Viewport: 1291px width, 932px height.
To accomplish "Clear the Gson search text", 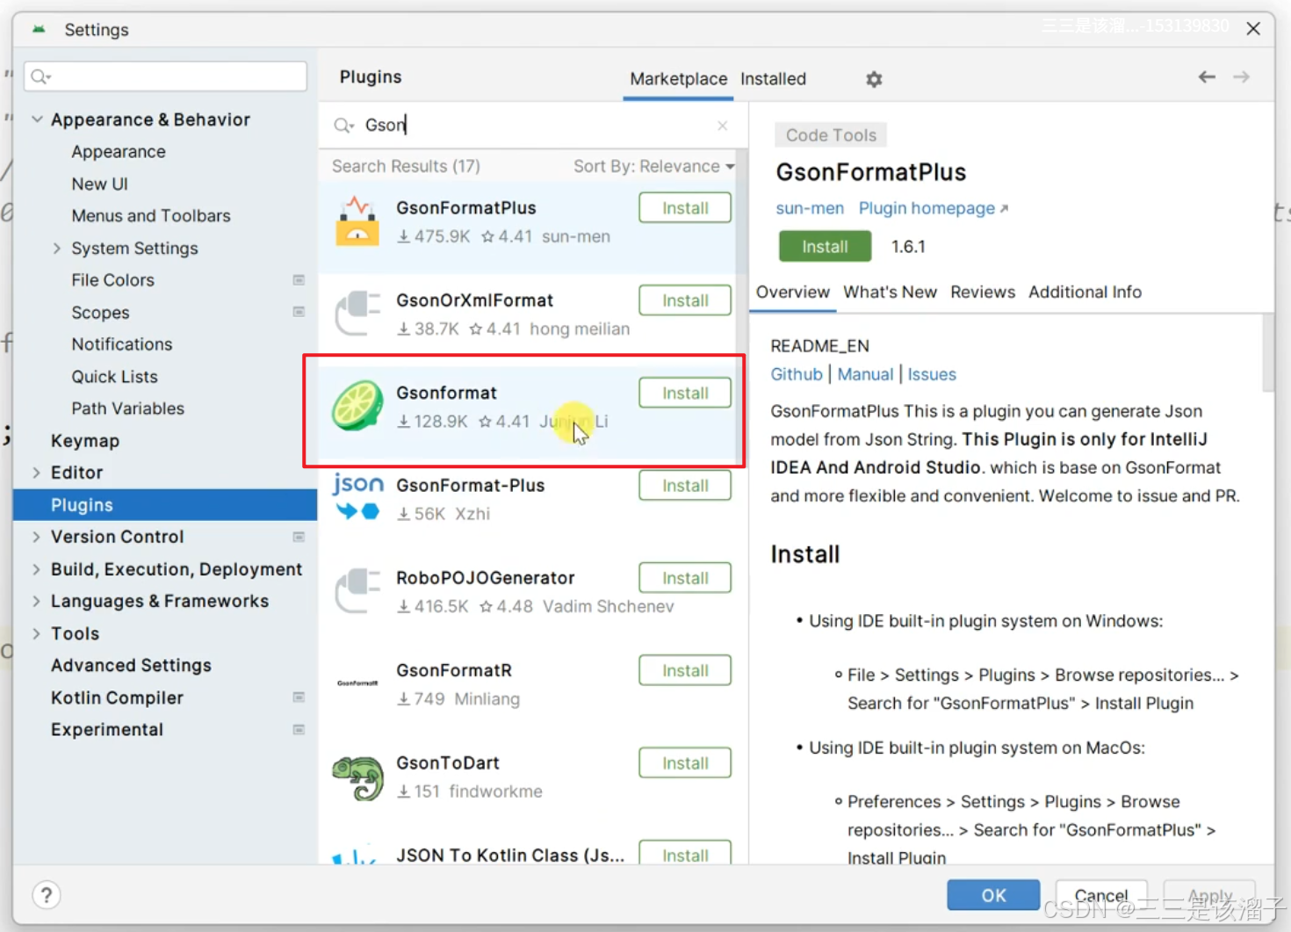I will click(x=722, y=126).
